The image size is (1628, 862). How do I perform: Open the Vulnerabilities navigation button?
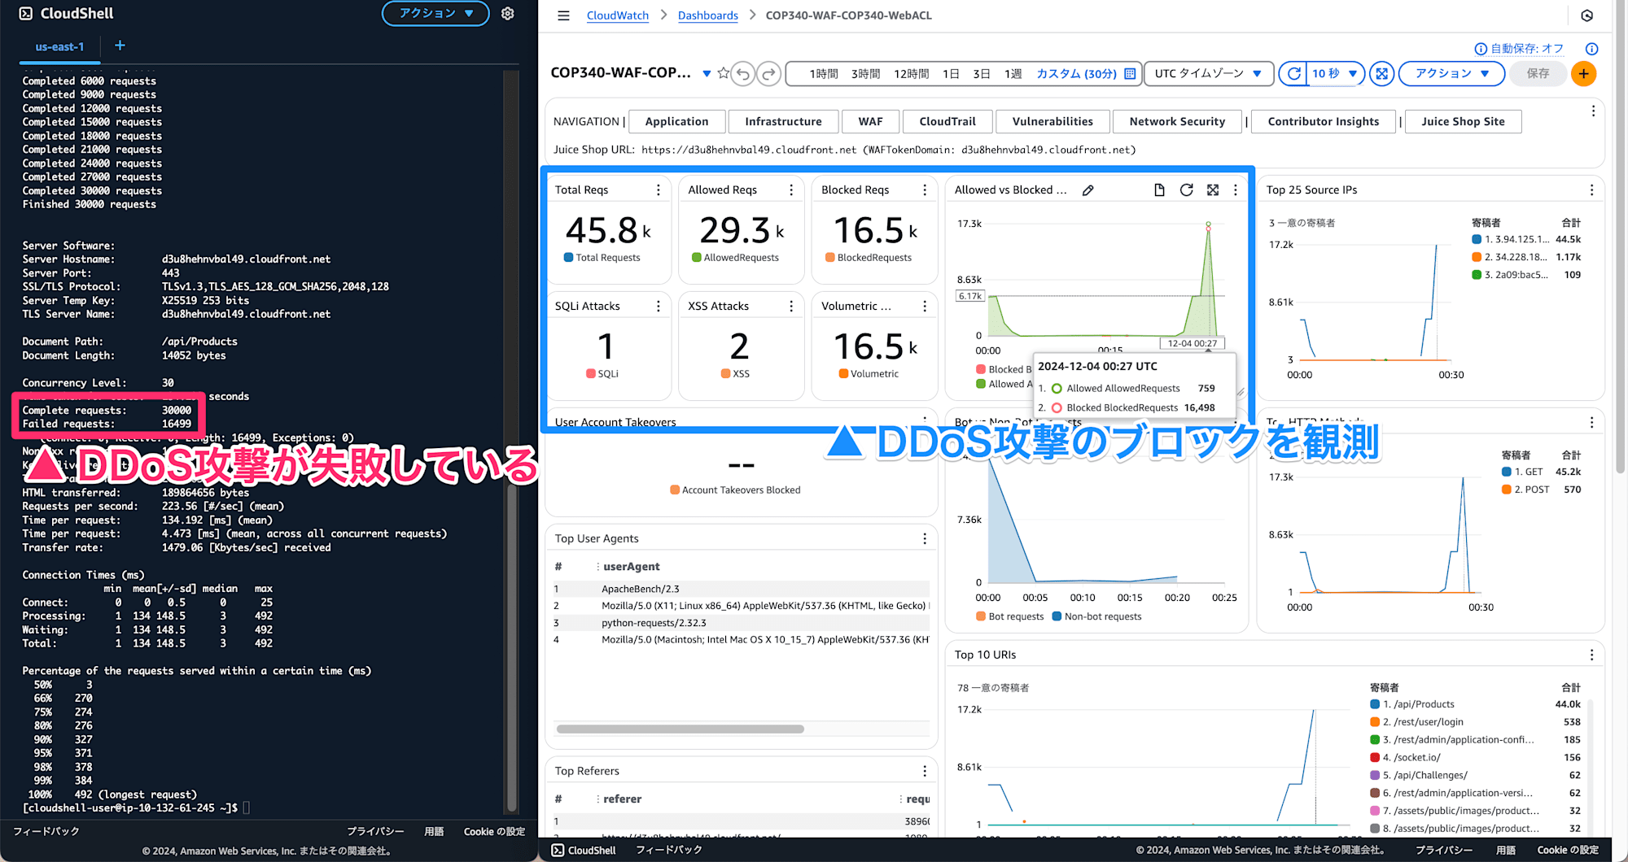(1053, 121)
